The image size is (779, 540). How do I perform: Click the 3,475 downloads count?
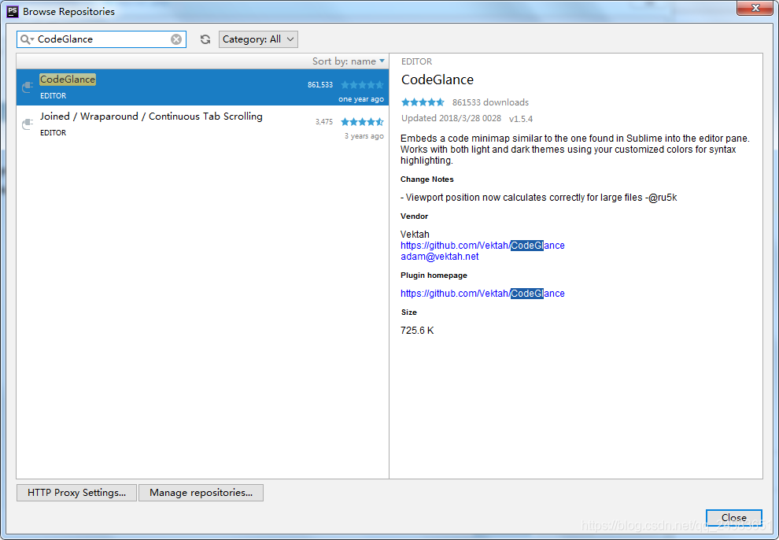(324, 122)
